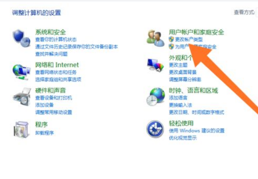
Task: Click the System and Security shield icon
Action: (x=21, y=38)
